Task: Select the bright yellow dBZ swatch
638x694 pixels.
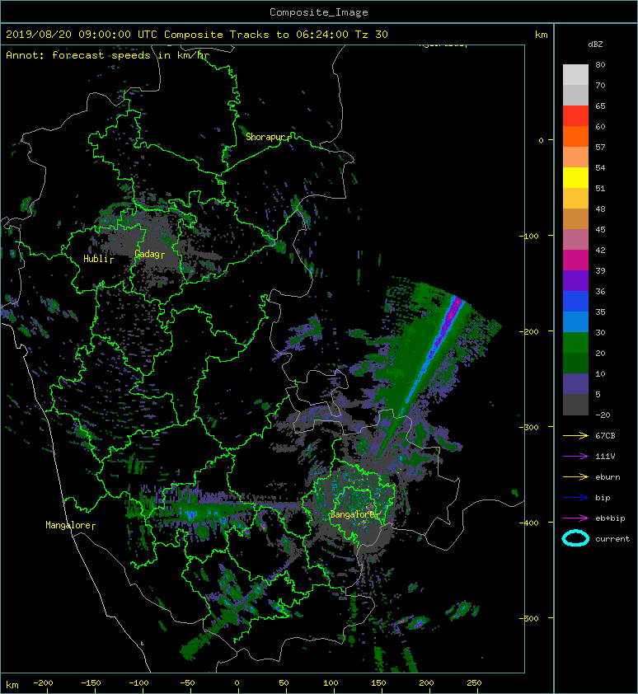Action: point(575,178)
